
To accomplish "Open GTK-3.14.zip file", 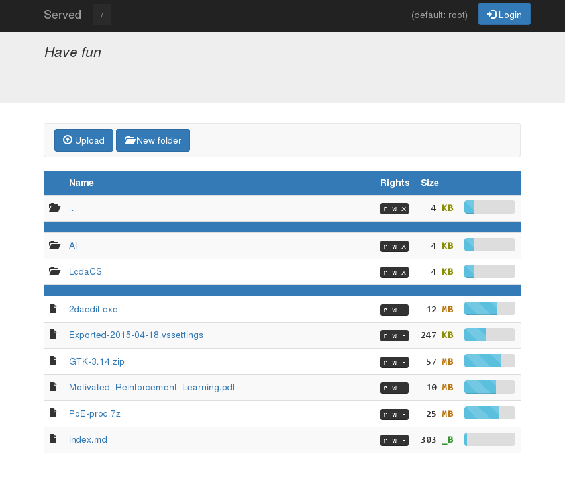I will [x=97, y=361].
